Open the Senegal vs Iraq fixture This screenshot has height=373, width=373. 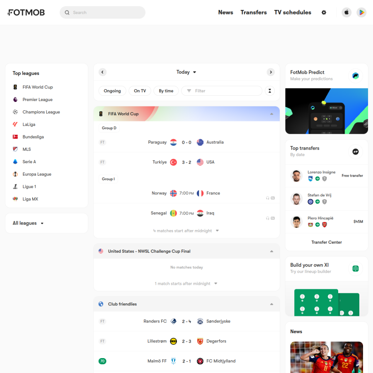186,213
